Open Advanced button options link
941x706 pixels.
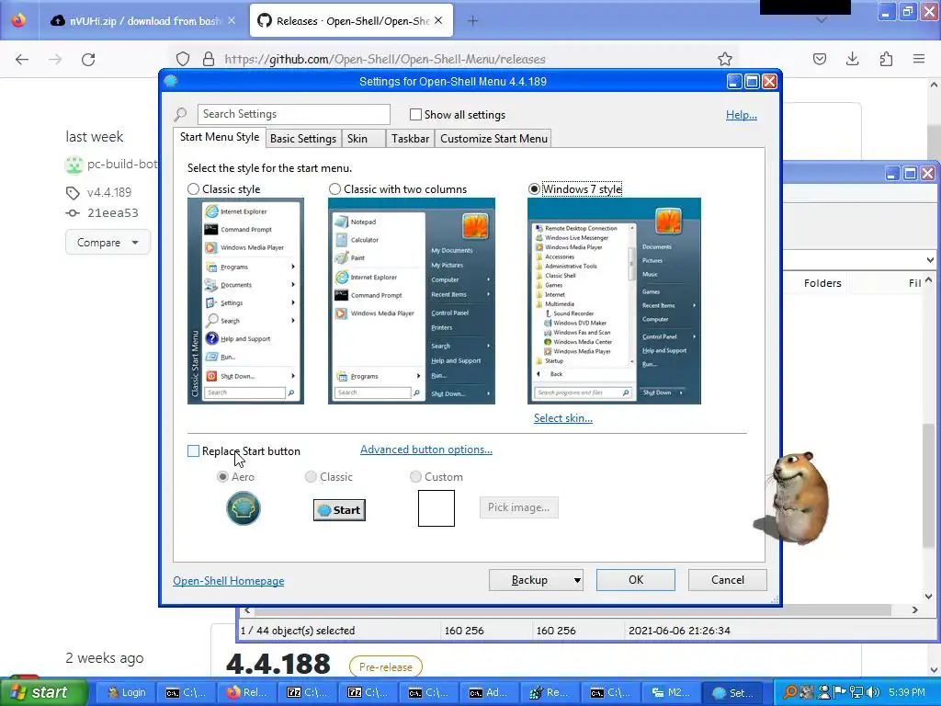click(426, 449)
